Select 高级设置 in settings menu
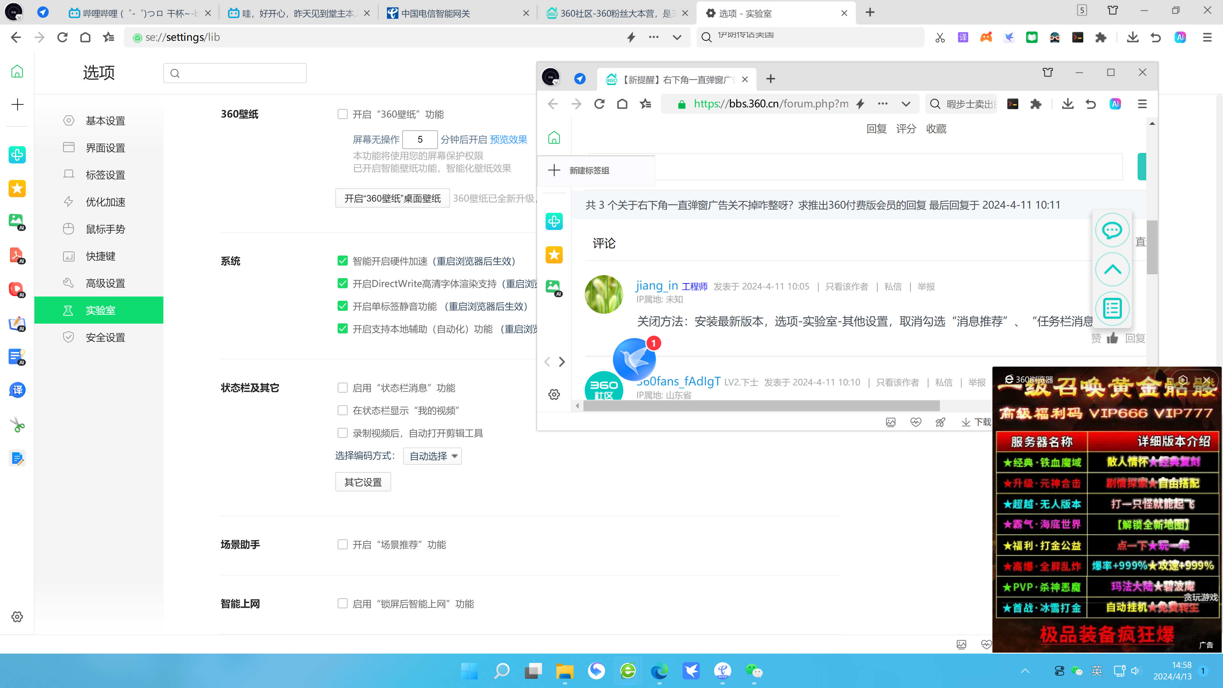This screenshot has width=1223, height=688. pyautogui.click(x=99, y=283)
